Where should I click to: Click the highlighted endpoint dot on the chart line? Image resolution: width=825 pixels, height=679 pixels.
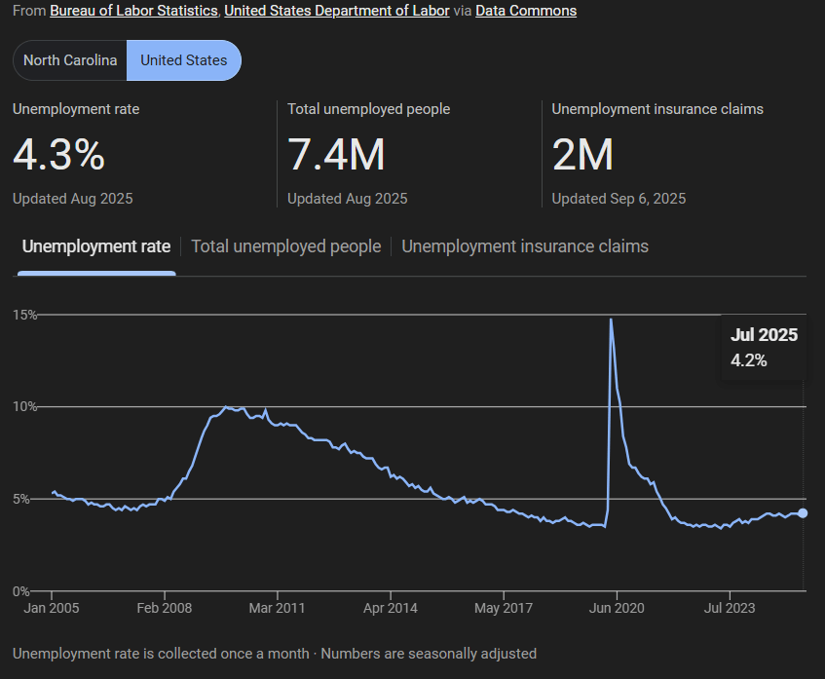point(803,513)
